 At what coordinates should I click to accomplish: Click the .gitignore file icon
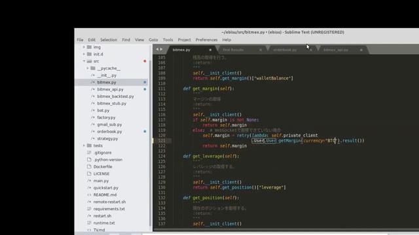pos(89,153)
